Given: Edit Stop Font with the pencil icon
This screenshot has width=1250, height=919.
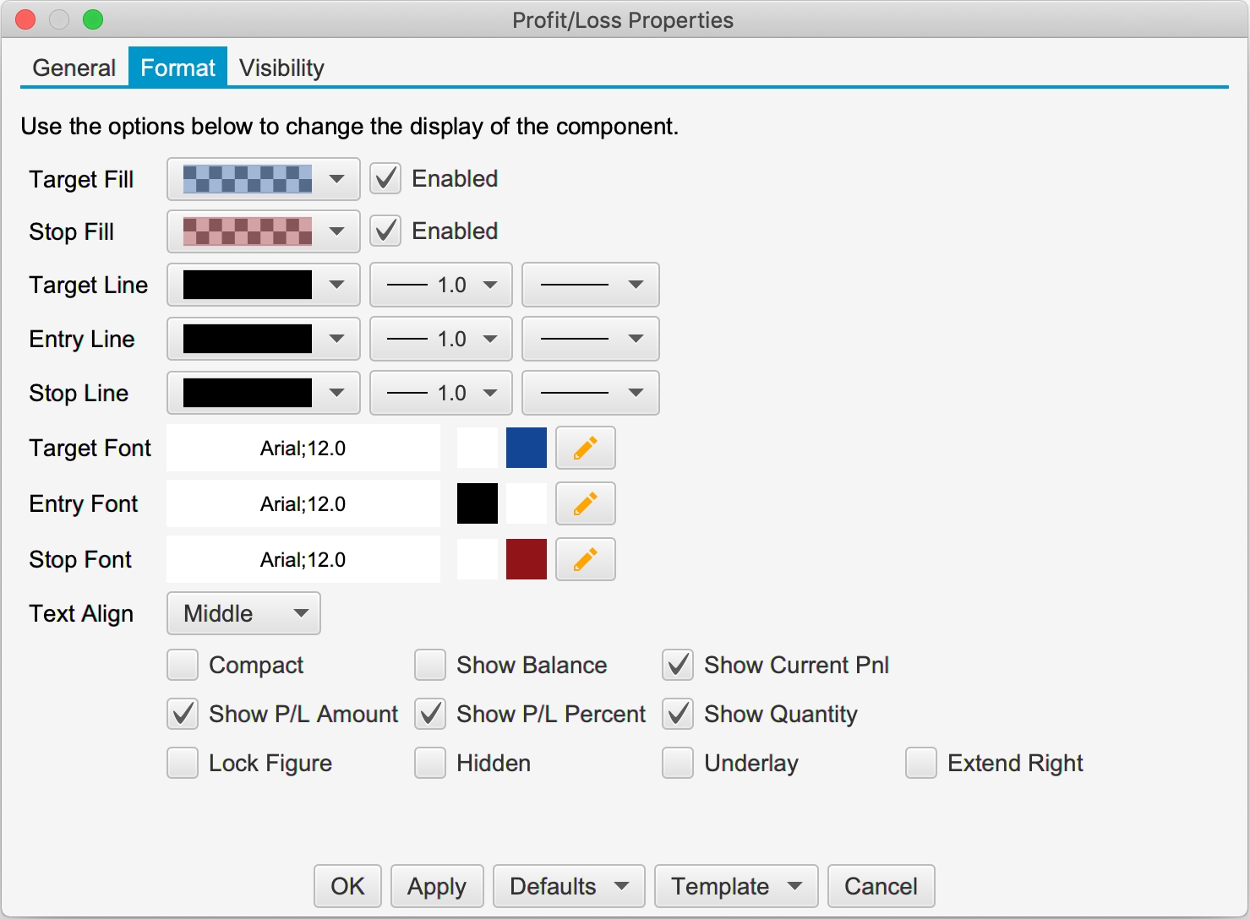Looking at the screenshot, I should [x=585, y=559].
